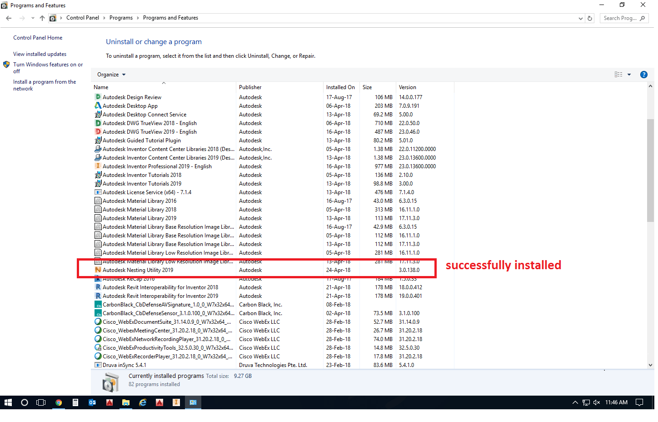Viewport: 658px width, 422px height.
Task: Expand the address bar history dropdown
Action: pos(580,19)
